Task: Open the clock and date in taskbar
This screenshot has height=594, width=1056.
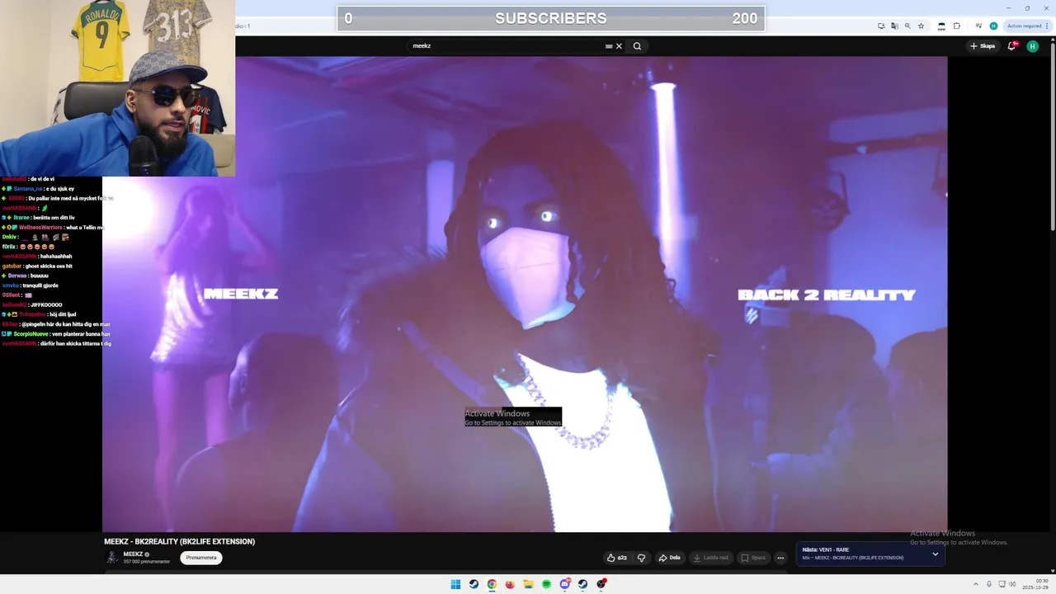Action: click(x=1034, y=584)
